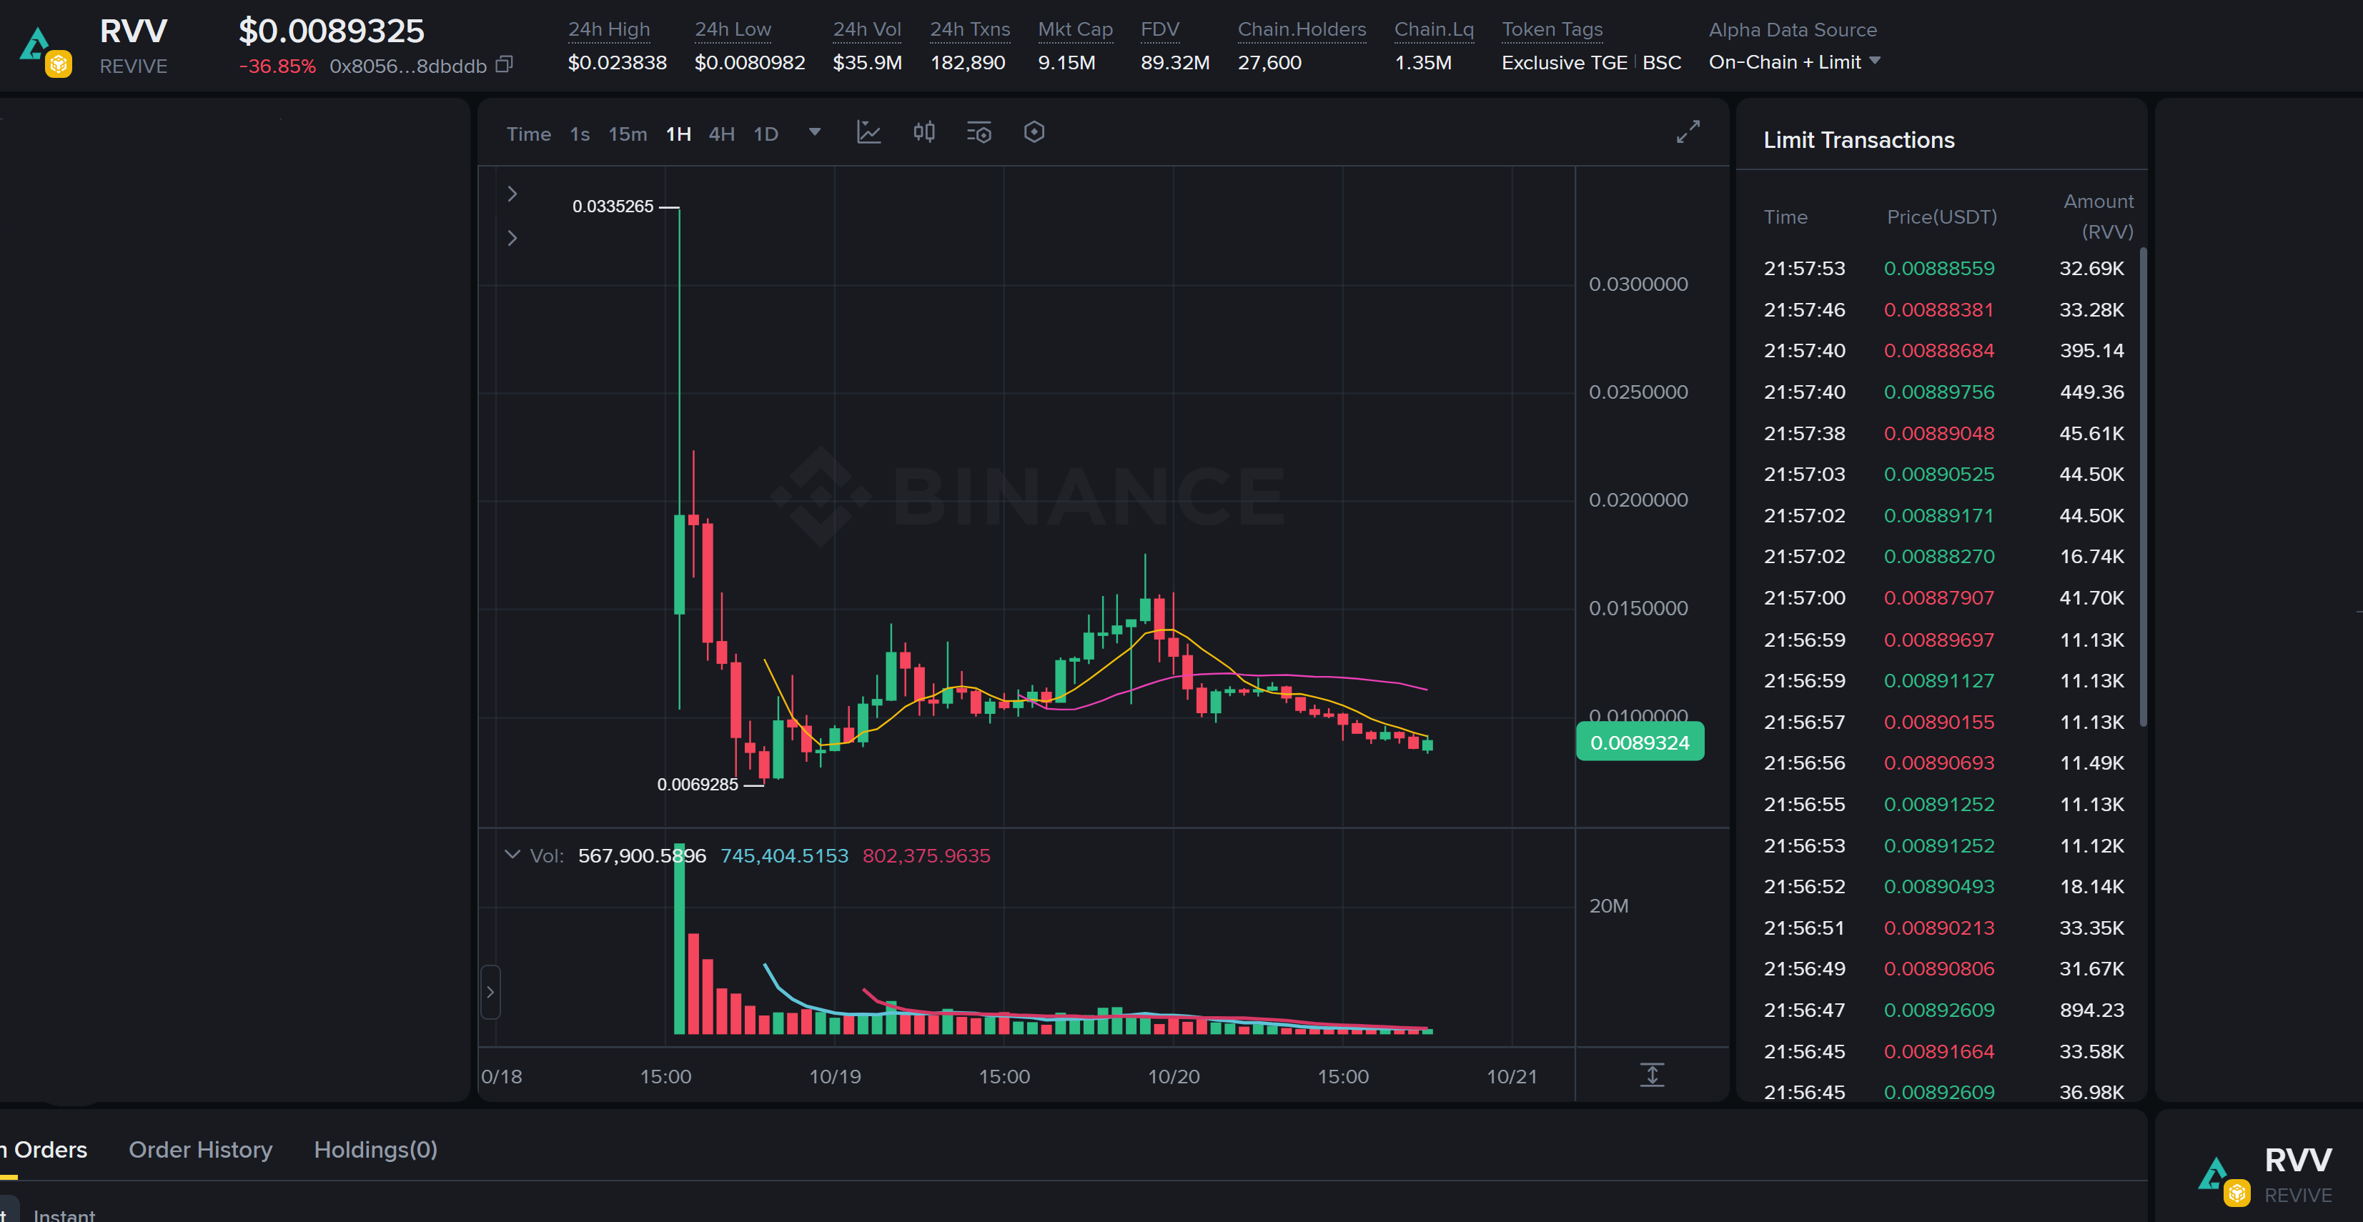Select the candlestick chart style icon
The width and height of the screenshot is (2363, 1222).
click(x=923, y=133)
